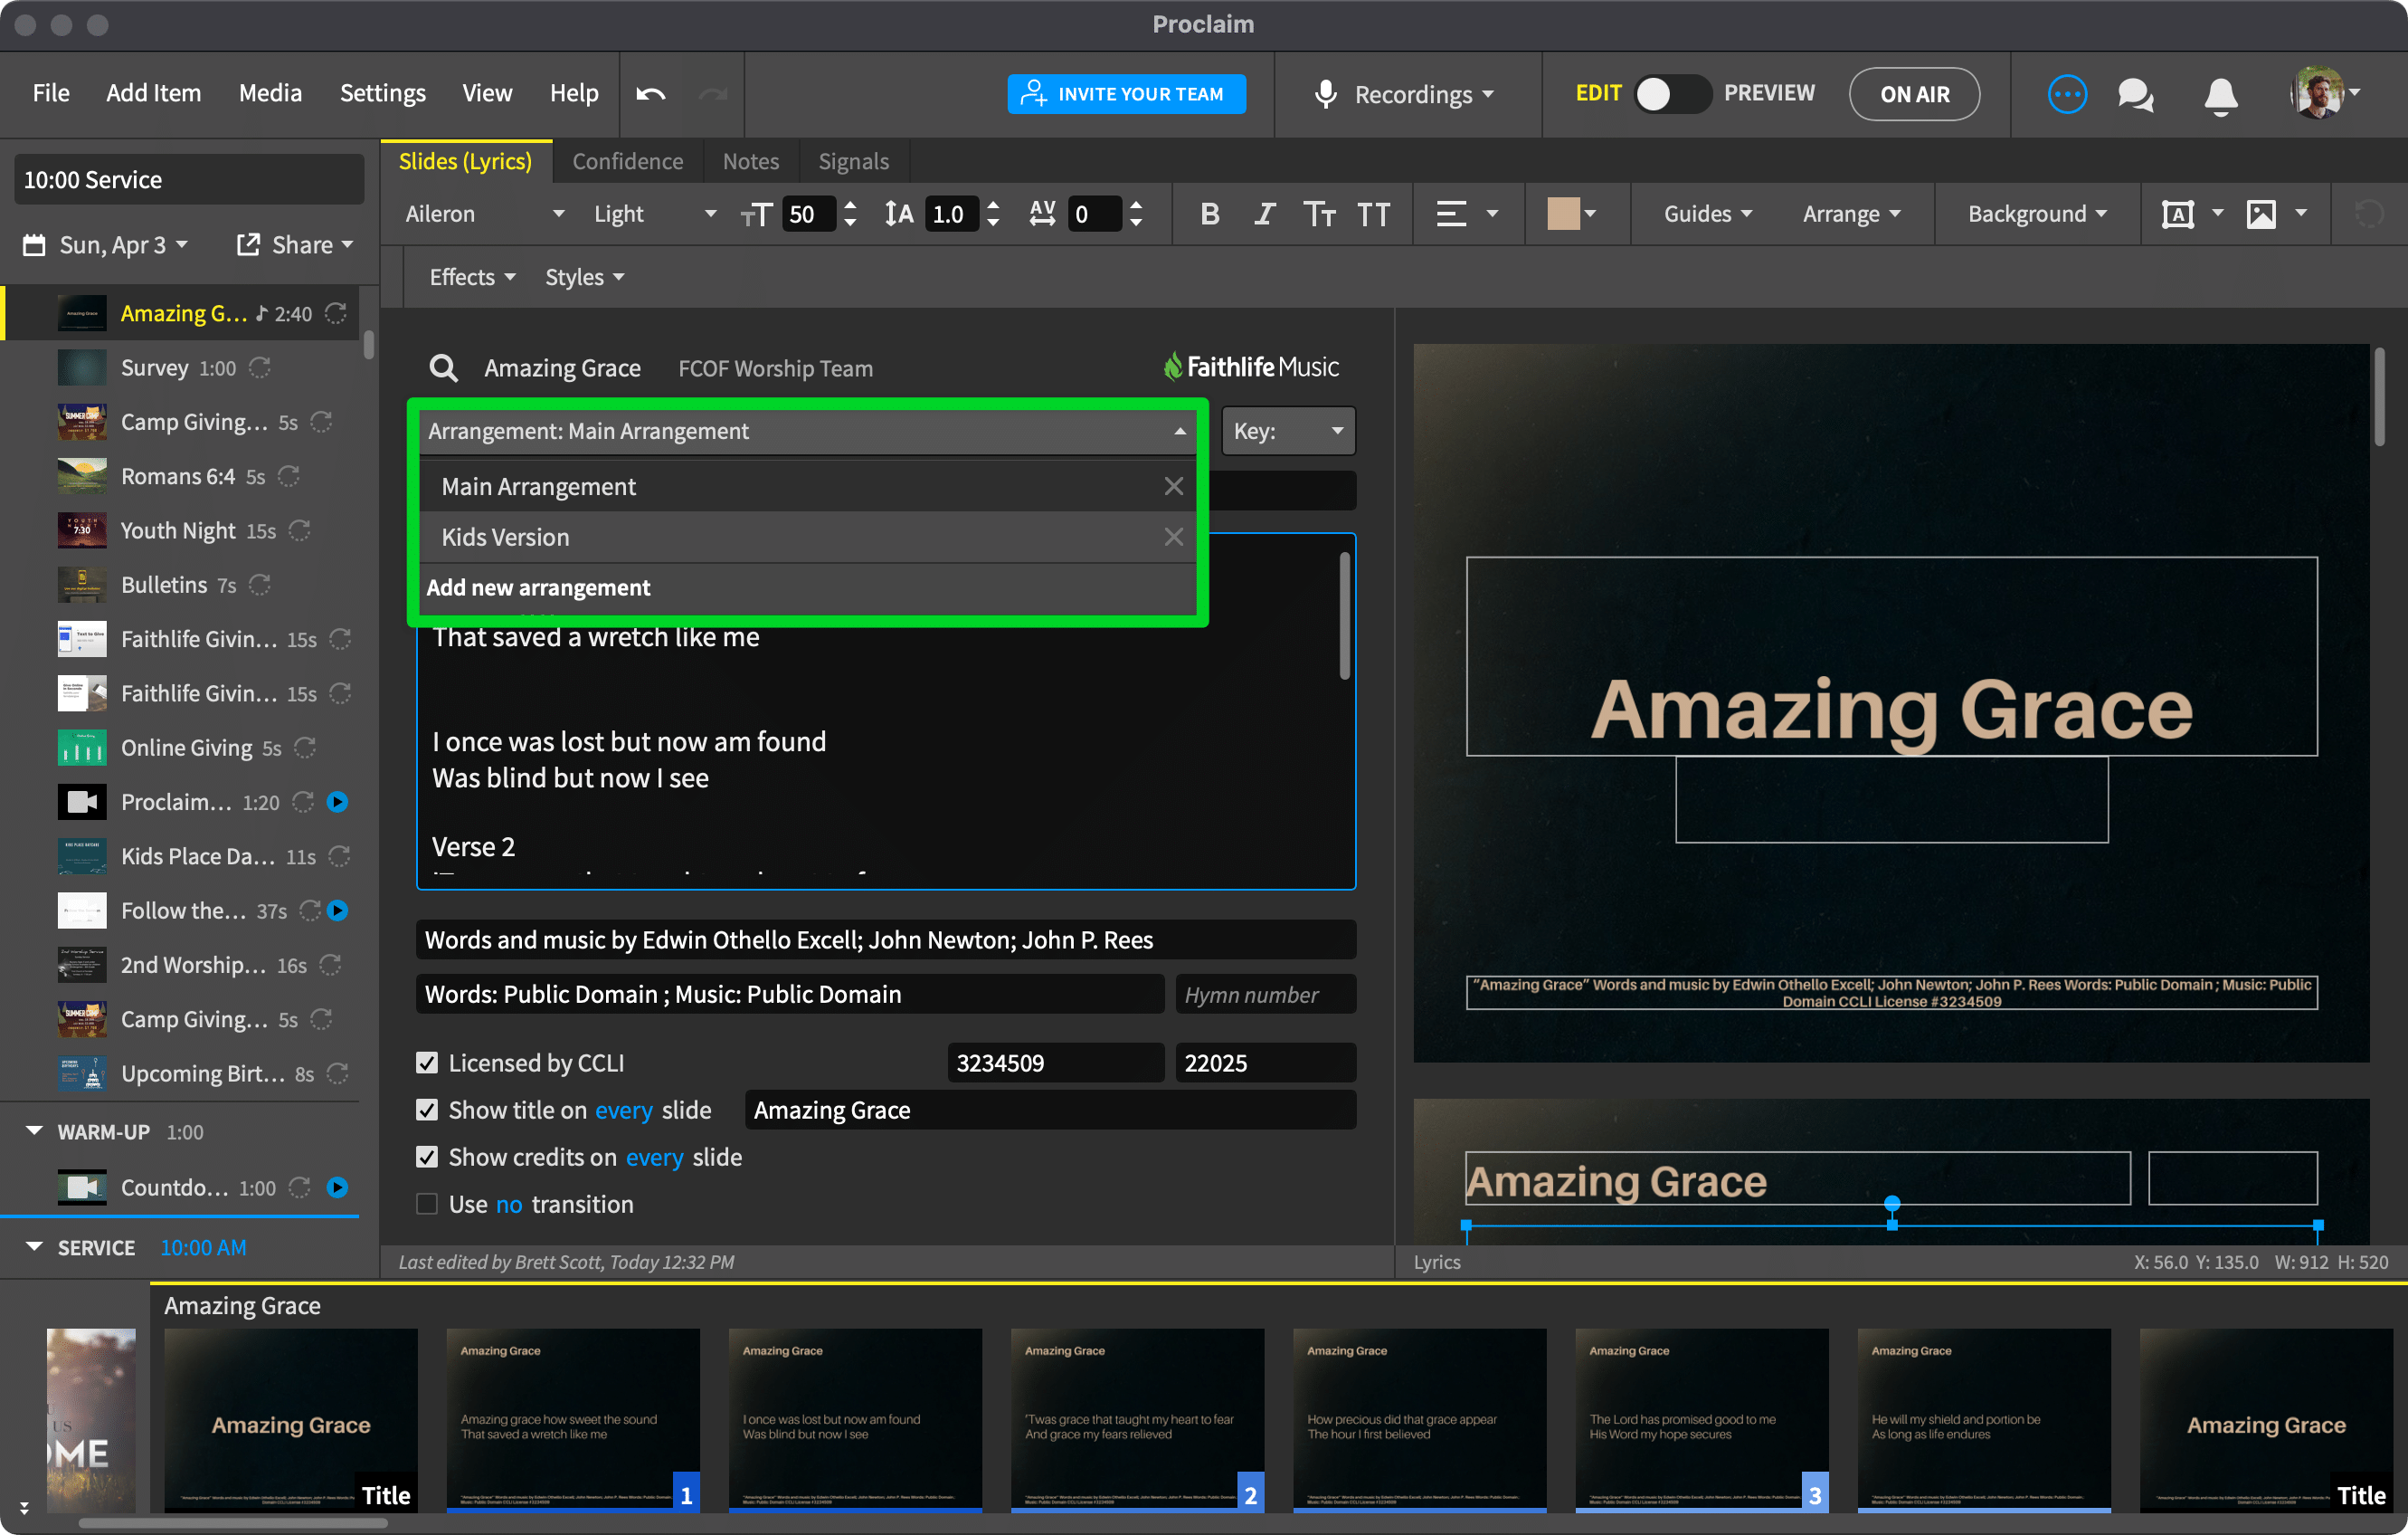This screenshot has height=1535, width=2408.
Task: Click the CCLI song number field 3234509
Action: 1055,1063
